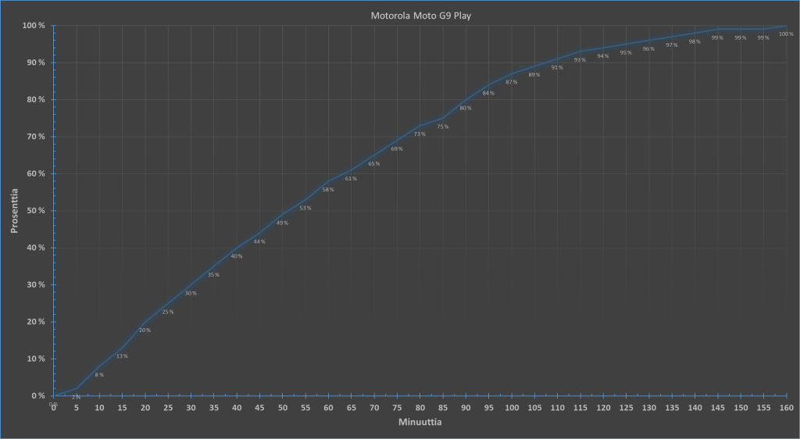The height and width of the screenshot is (439, 800).
Task: Select the 61% data label
Action: point(351,178)
